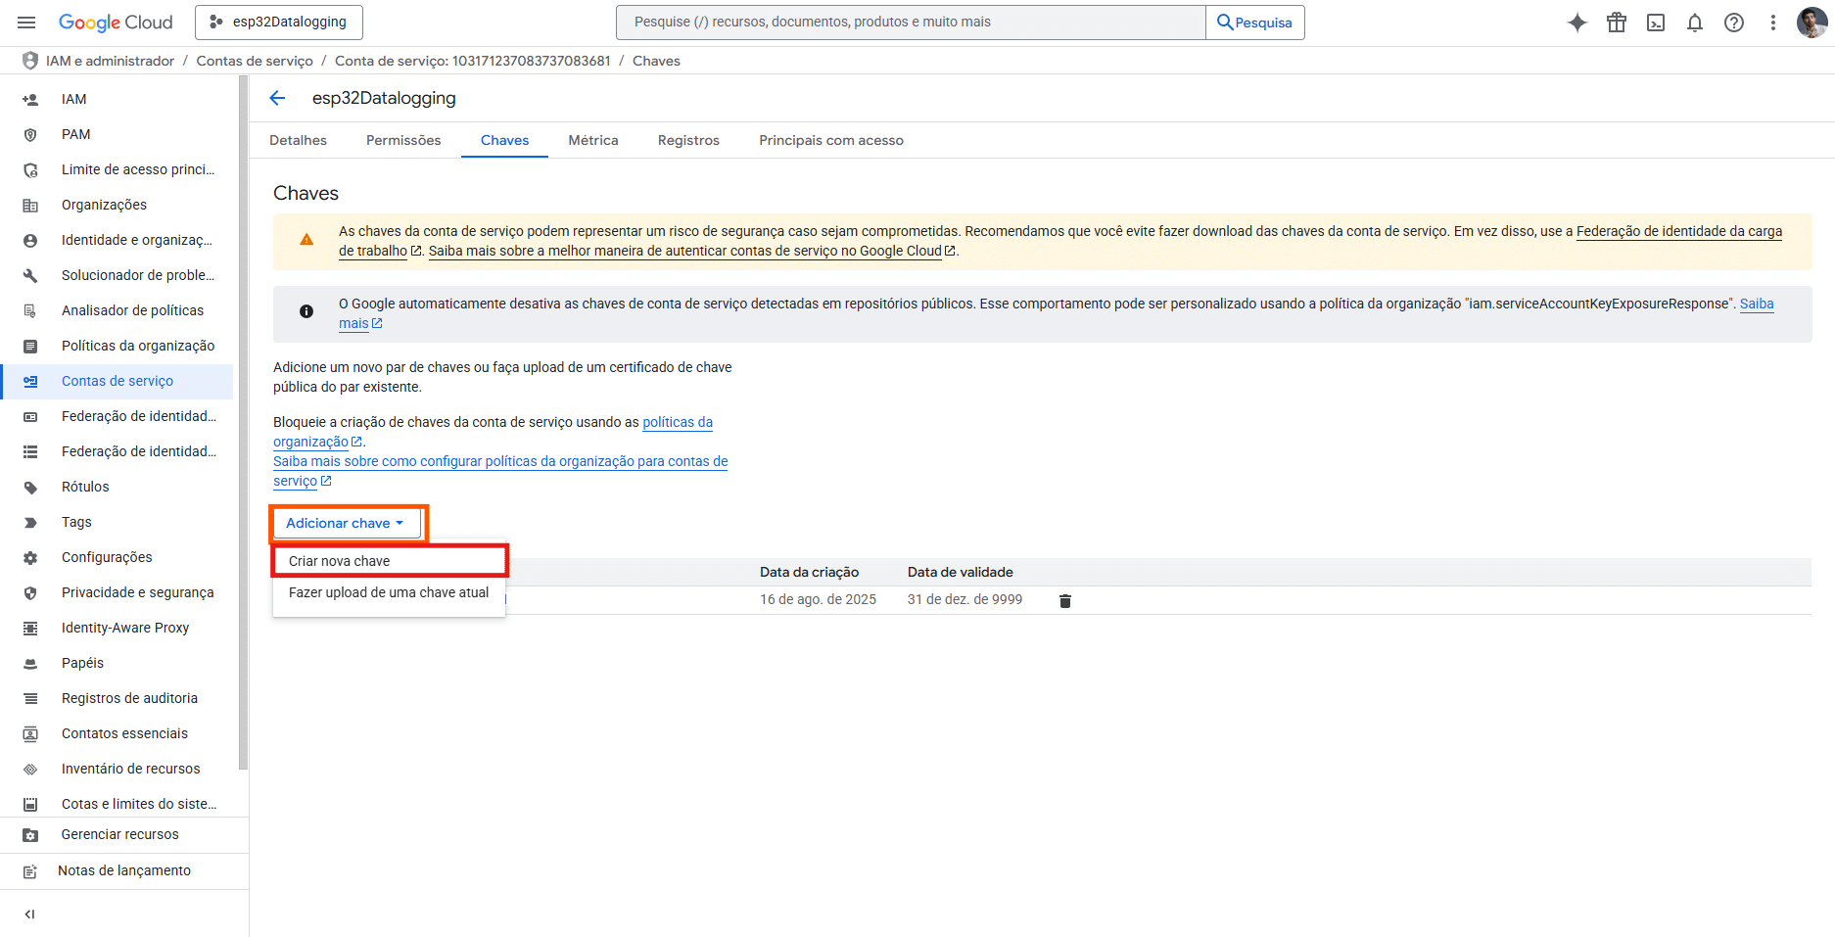1835x937 pixels.
Task: Click into the Pesquise search field
Action: click(x=911, y=23)
